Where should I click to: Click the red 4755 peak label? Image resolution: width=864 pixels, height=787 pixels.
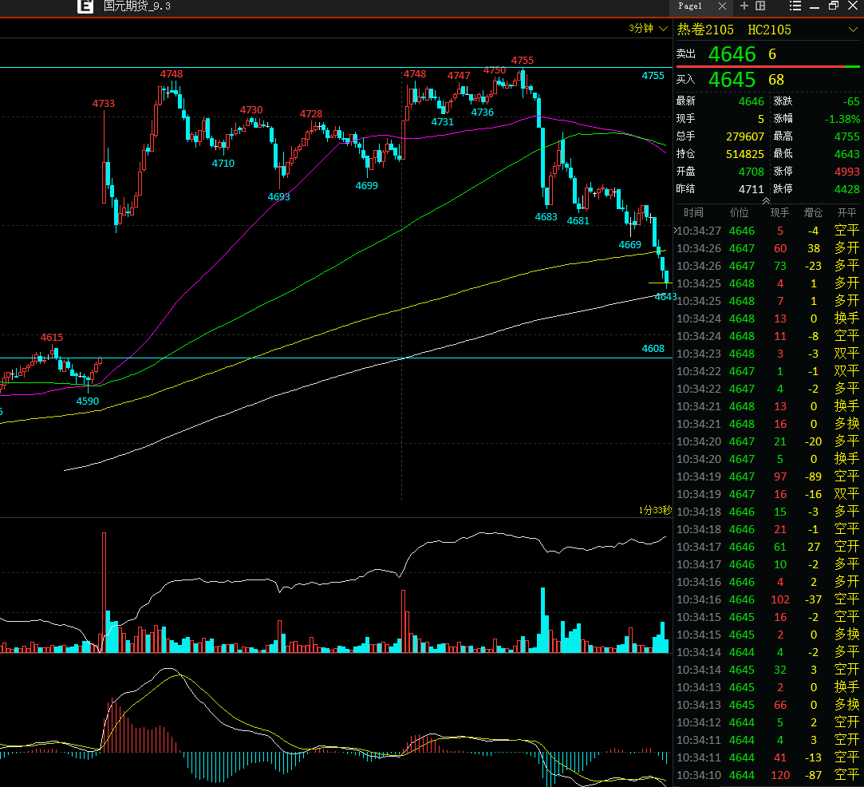(x=523, y=60)
